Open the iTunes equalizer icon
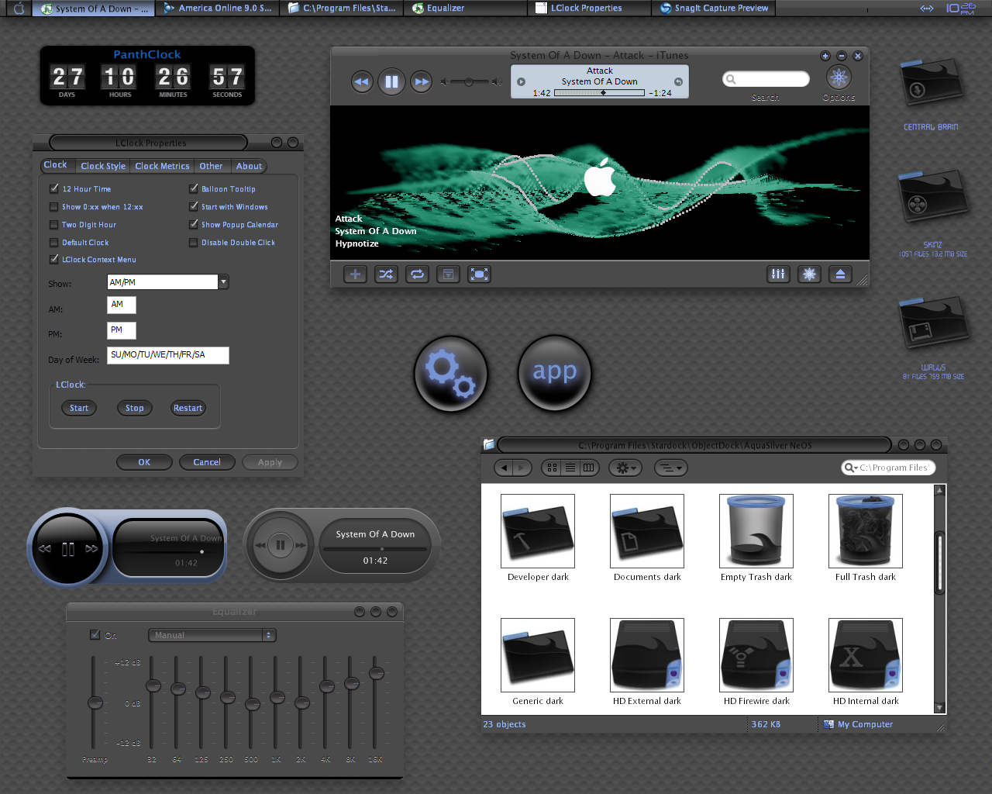Screen dimensions: 992x794 (x=778, y=274)
